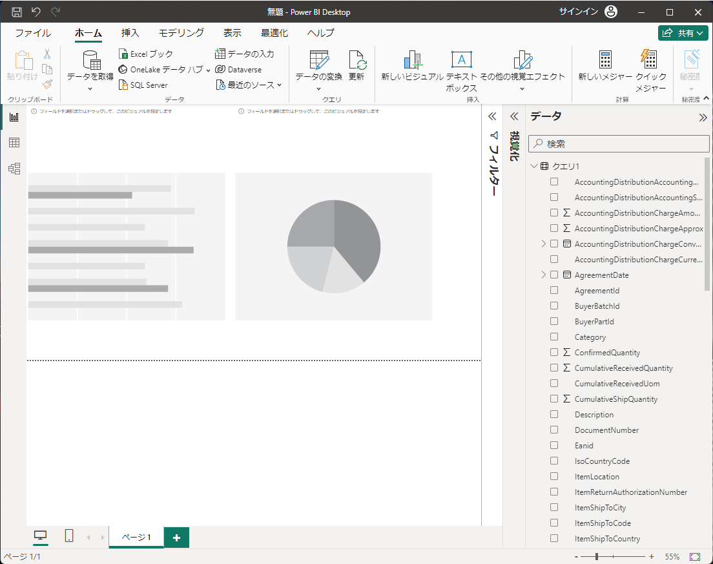Switch to the モデリング tab
The height and width of the screenshot is (564, 713).
[x=181, y=33]
